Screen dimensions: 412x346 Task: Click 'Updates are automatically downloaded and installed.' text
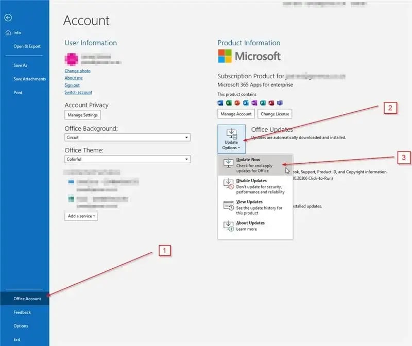[x=299, y=137]
